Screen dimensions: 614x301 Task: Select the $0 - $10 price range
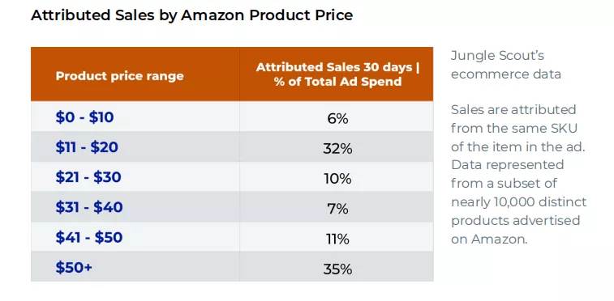pos(84,117)
